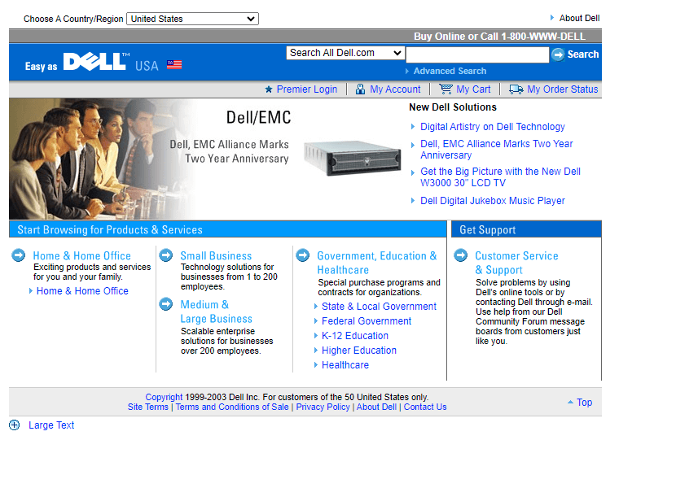
Task: Click arrow icon beside Government, Education & Healthcare
Action: [x=303, y=255]
